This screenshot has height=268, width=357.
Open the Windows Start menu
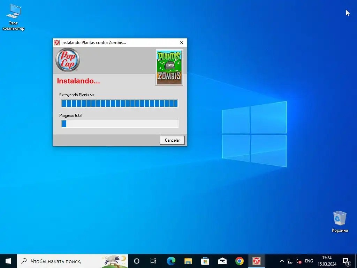(8, 261)
